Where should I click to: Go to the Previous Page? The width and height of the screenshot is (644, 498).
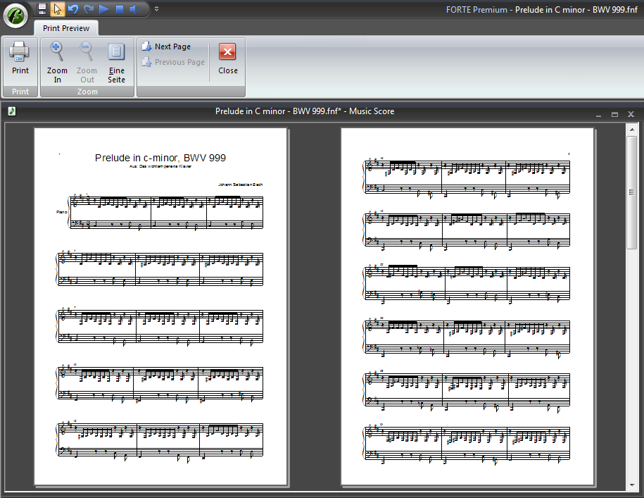[173, 62]
